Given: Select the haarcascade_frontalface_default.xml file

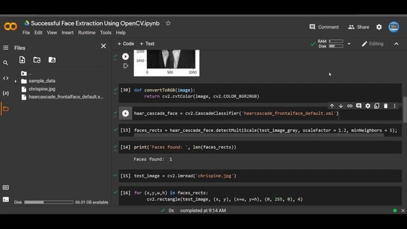Looking at the screenshot, I should 66,97.
